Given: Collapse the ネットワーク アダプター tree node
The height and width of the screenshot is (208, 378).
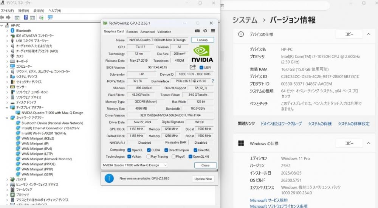Looking at the screenshot, I should (7, 118).
